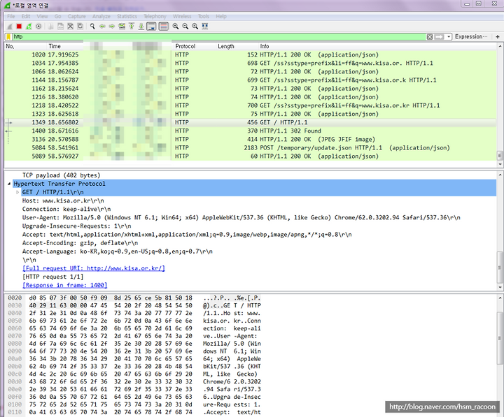Open a capture file icon
The image size is (504, 417).
tap(50, 27)
